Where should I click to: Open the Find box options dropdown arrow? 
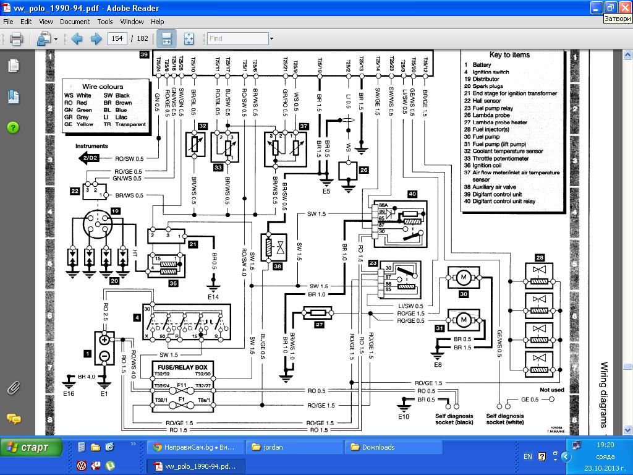coord(271,39)
